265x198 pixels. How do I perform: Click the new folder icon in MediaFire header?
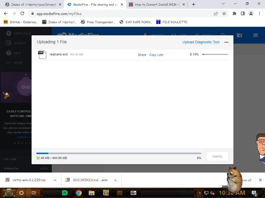239,35
